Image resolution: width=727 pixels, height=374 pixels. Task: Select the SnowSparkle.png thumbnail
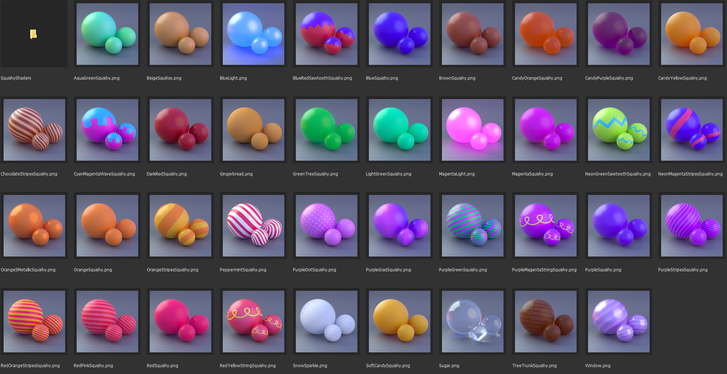[326, 322]
